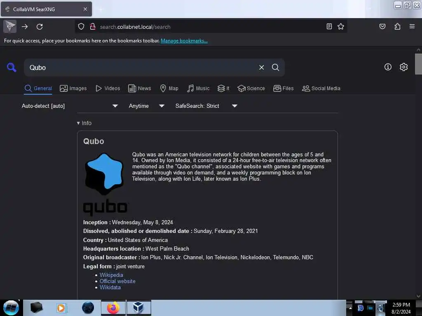Open the Pocket save icon
422x316 pixels.
382,26
